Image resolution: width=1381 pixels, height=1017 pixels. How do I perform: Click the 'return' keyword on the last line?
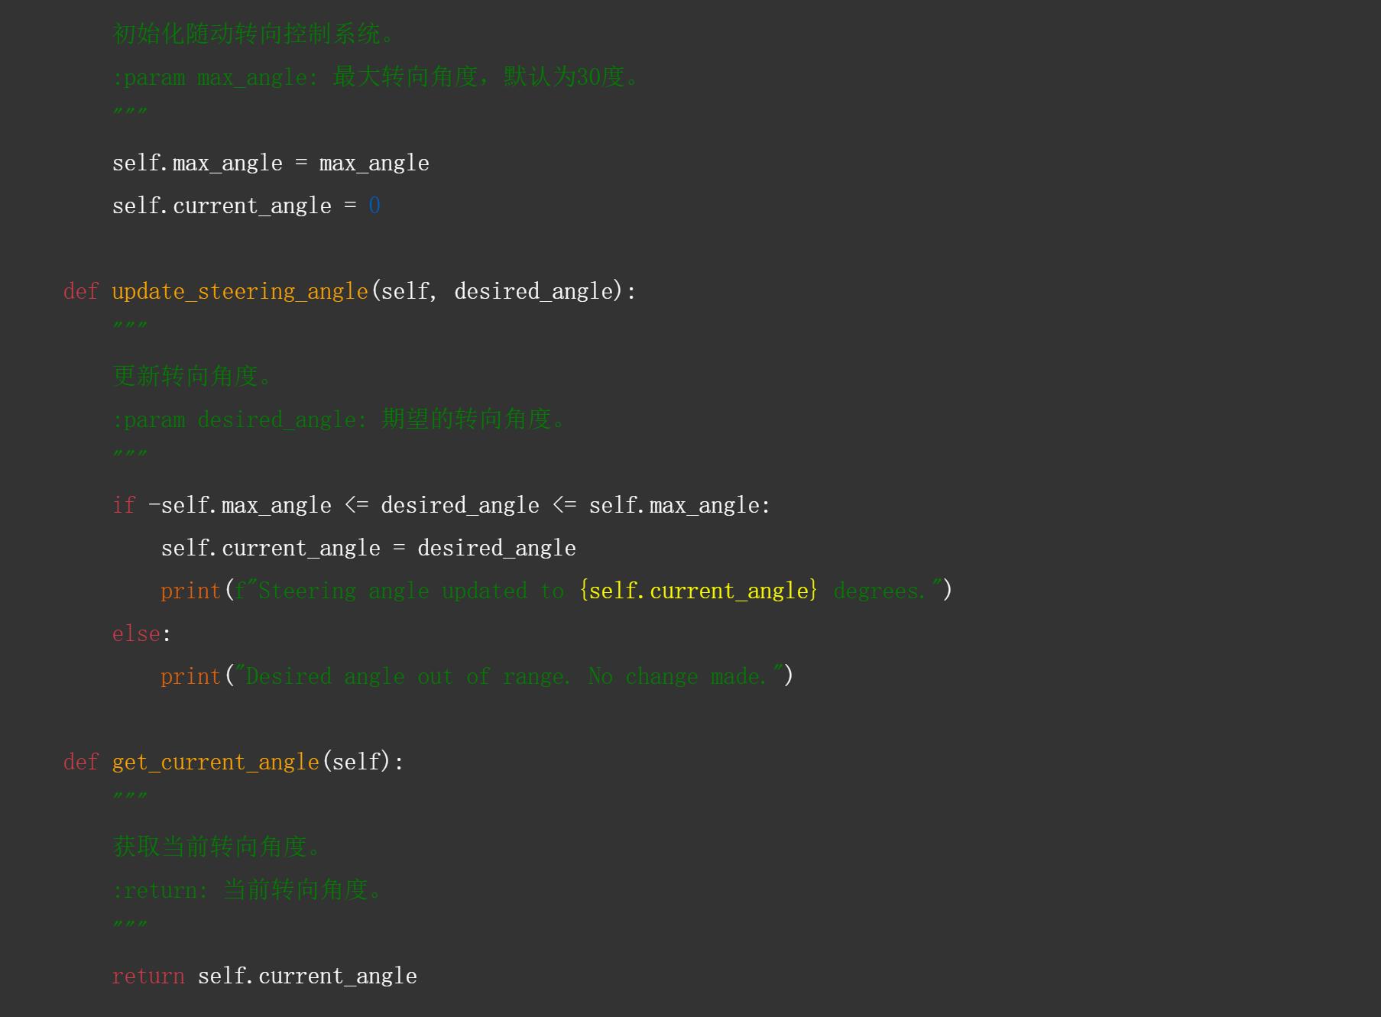148,976
